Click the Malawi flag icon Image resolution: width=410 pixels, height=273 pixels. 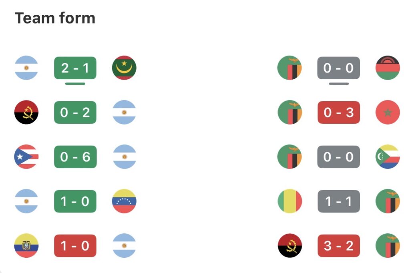tap(388, 68)
